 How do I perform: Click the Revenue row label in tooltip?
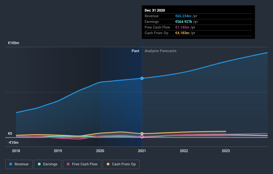pyautogui.click(x=152, y=16)
